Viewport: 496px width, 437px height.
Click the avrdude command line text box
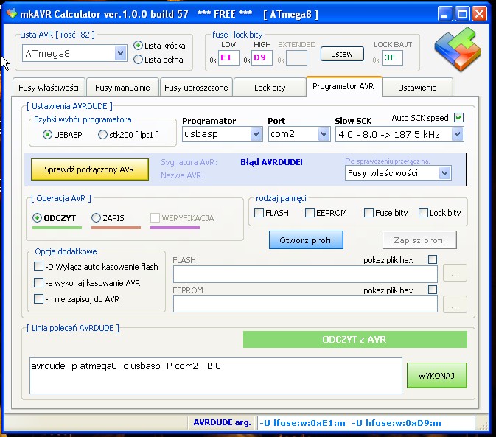tap(216, 376)
